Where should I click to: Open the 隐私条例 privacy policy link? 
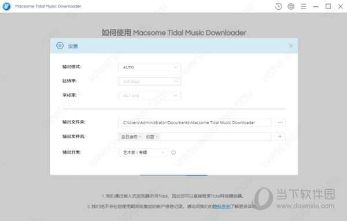(x=222, y=207)
